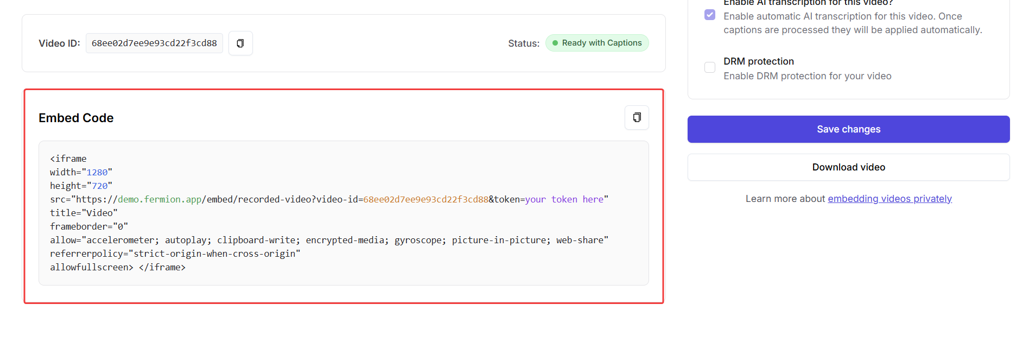Click the allowfullscreen closing iframe line
Screen dimensions: 1023x342
pyautogui.click(x=118, y=267)
